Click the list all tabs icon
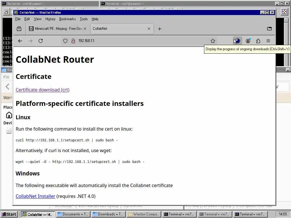291x218 pixels. point(269,29)
